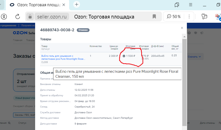This screenshot has height=130, width=221.
Task: Click the search icon in table header
Action: (9, 123)
